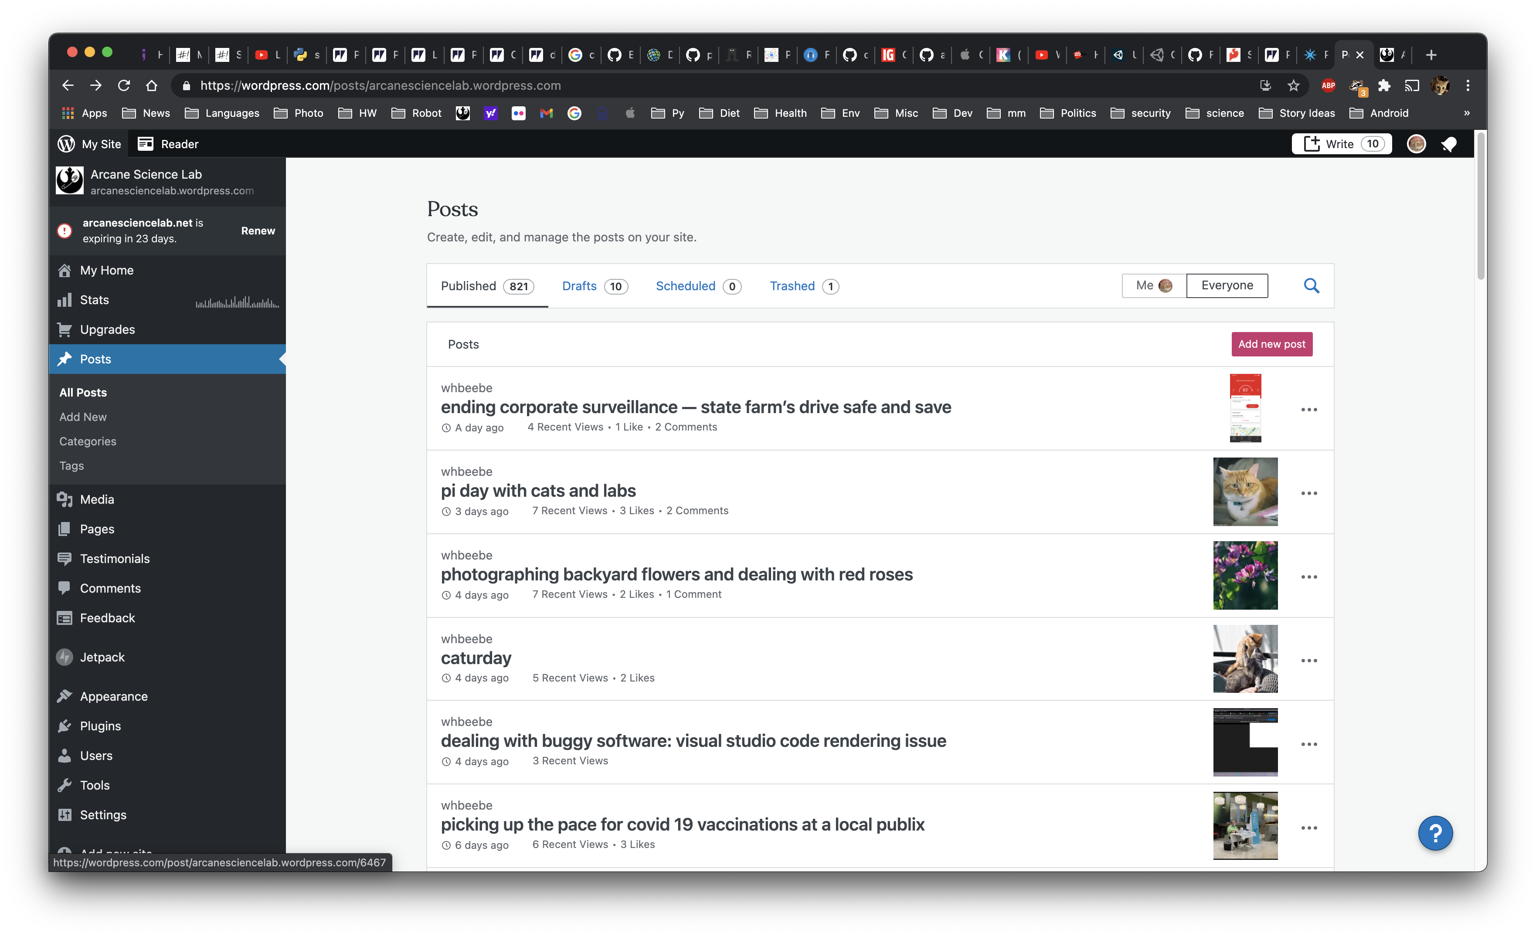
Task: Open options menu for pi day with cats post
Action: [x=1309, y=493]
